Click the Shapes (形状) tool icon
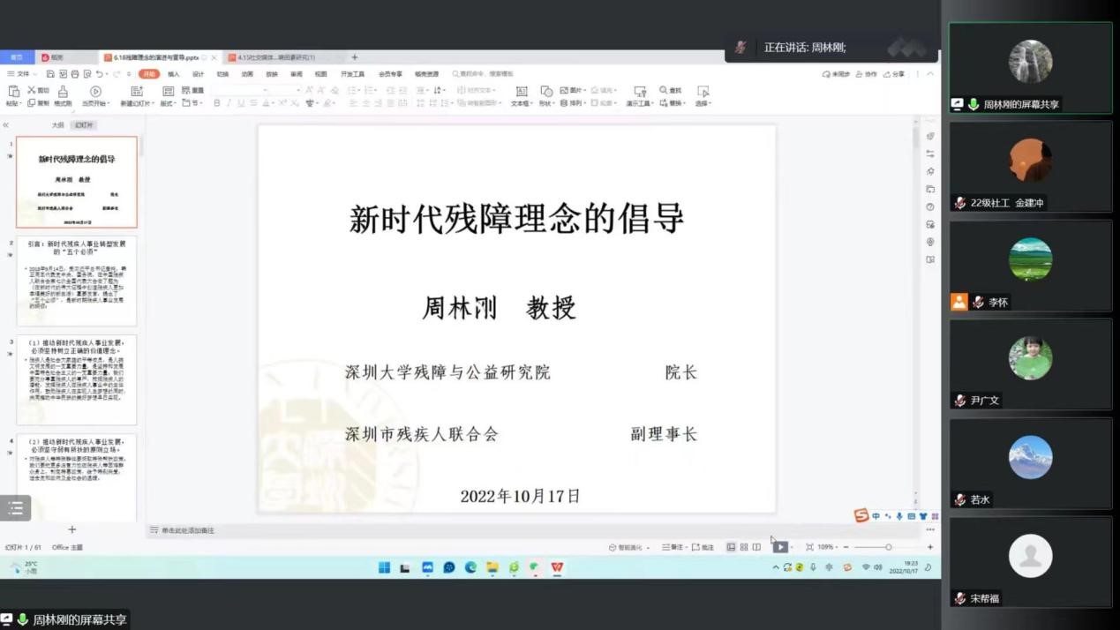 coord(546,92)
